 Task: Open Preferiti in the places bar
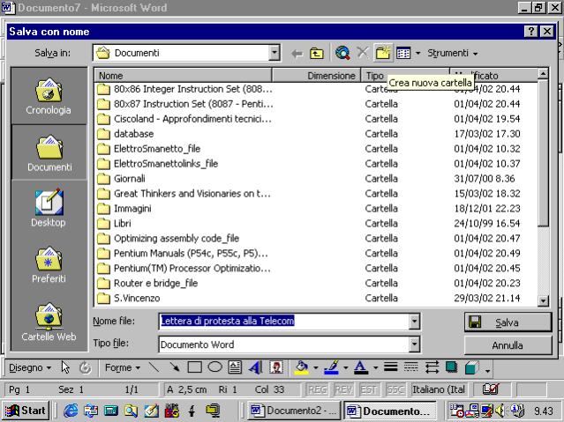click(49, 264)
